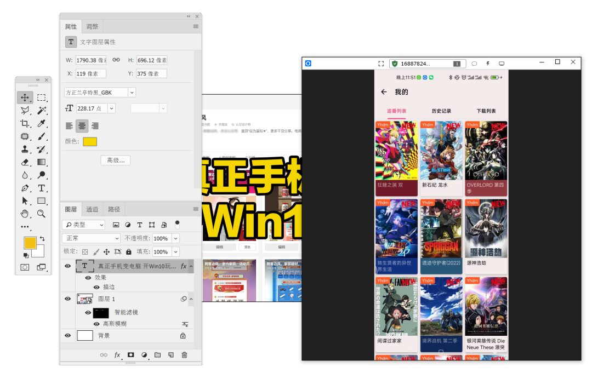Screen dimensions: 592x373
Task: Select the Blur (water drop) tool
Action: click(x=25, y=175)
